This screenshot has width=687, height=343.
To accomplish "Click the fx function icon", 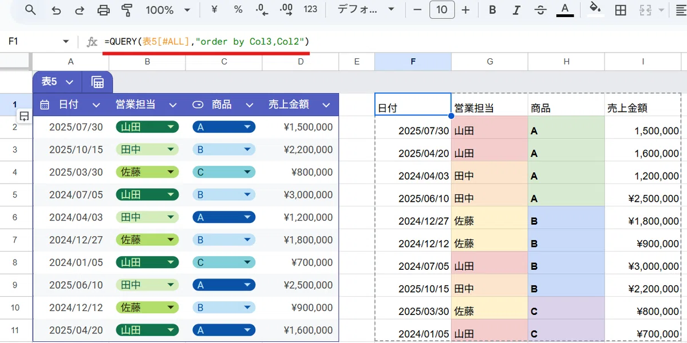I will 92,42.
